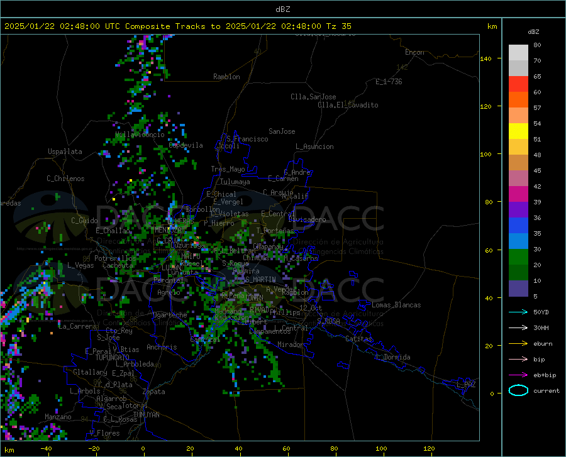Image resolution: width=566 pixels, height=457 pixels.
Task: Click the Potrerillos label
Action: click(115, 258)
